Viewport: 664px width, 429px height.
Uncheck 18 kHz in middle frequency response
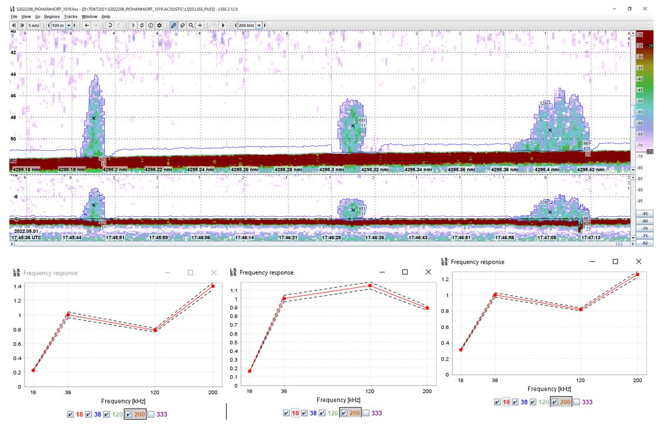click(x=286, y=413)
